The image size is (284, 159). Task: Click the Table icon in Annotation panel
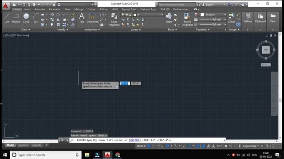(x=102, y=25)
